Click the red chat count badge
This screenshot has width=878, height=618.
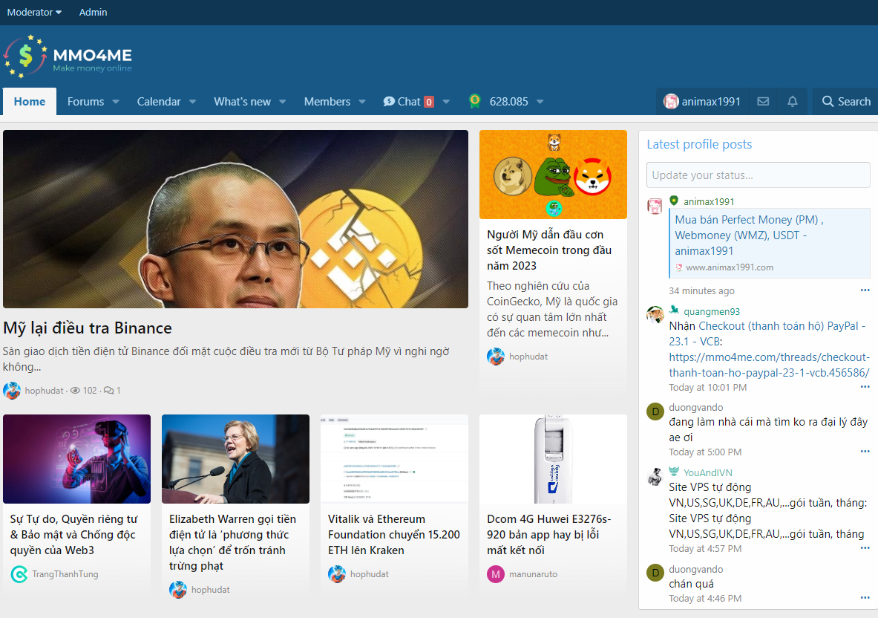click(429, 102)
